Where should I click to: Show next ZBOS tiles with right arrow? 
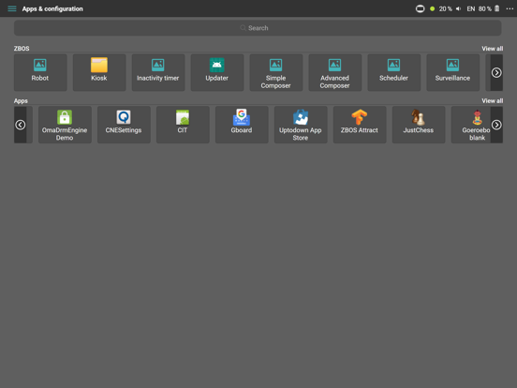[496, 72]
